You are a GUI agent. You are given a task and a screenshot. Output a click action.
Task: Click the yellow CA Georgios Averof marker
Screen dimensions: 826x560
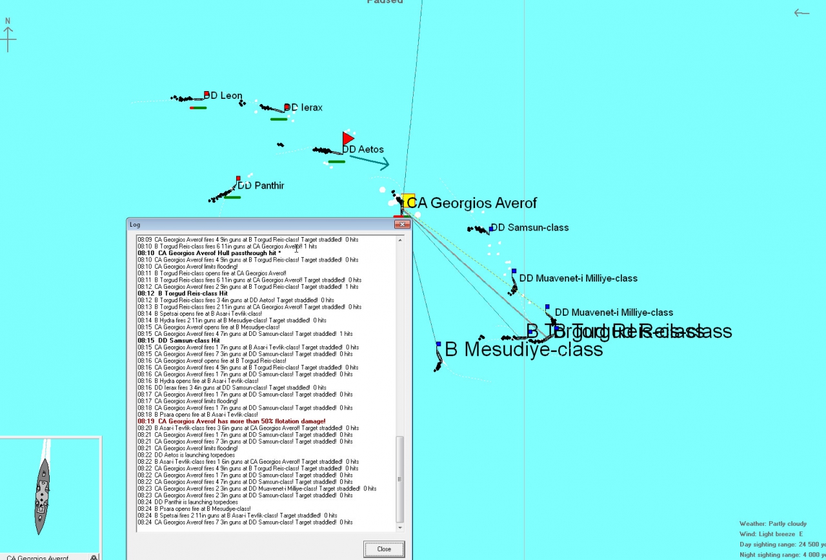tap(408, 202)
